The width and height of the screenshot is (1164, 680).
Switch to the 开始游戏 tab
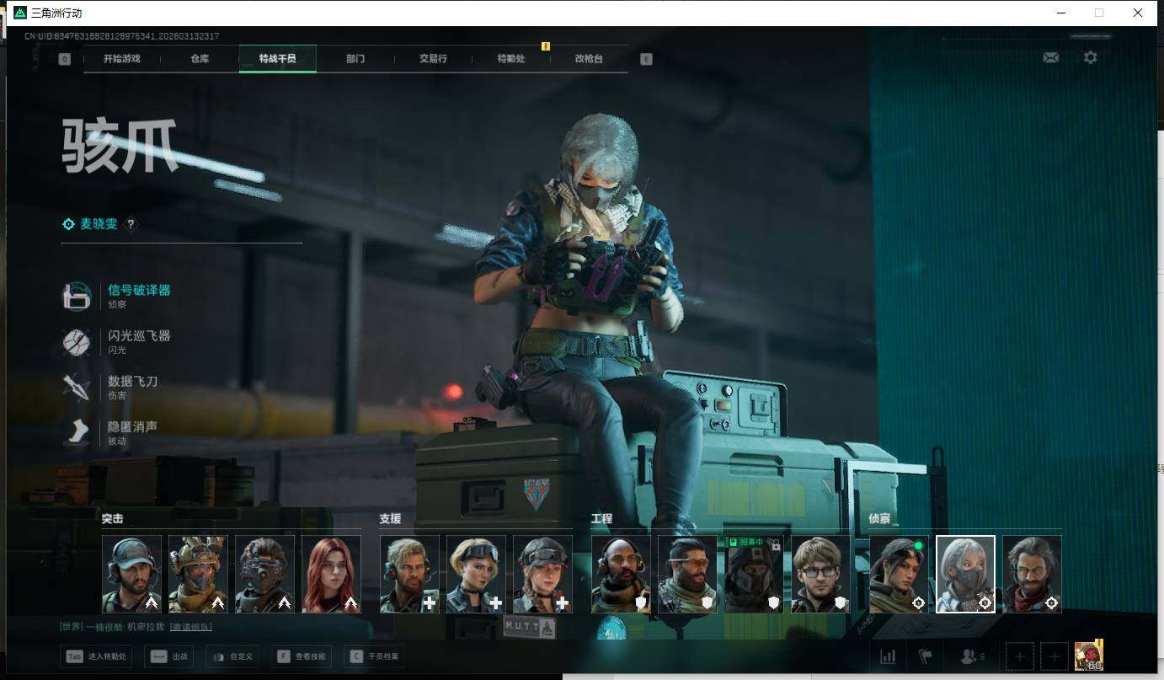122,59
